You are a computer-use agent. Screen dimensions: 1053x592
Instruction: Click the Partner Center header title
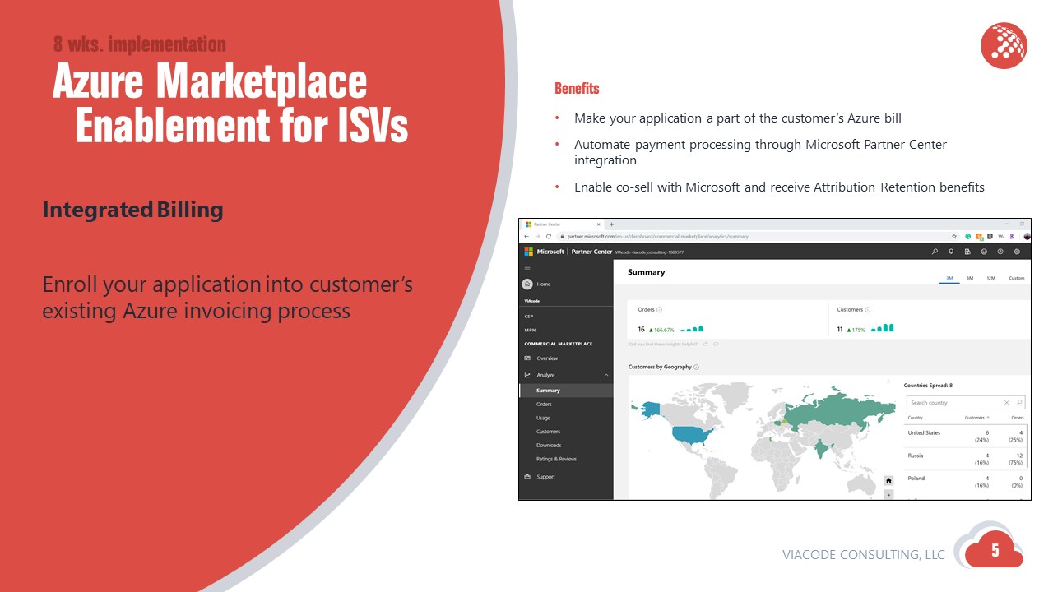tap(591, 252)
